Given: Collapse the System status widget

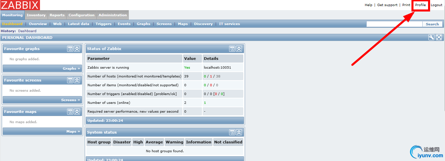Looking at the screenshot, I should point(239,132).
